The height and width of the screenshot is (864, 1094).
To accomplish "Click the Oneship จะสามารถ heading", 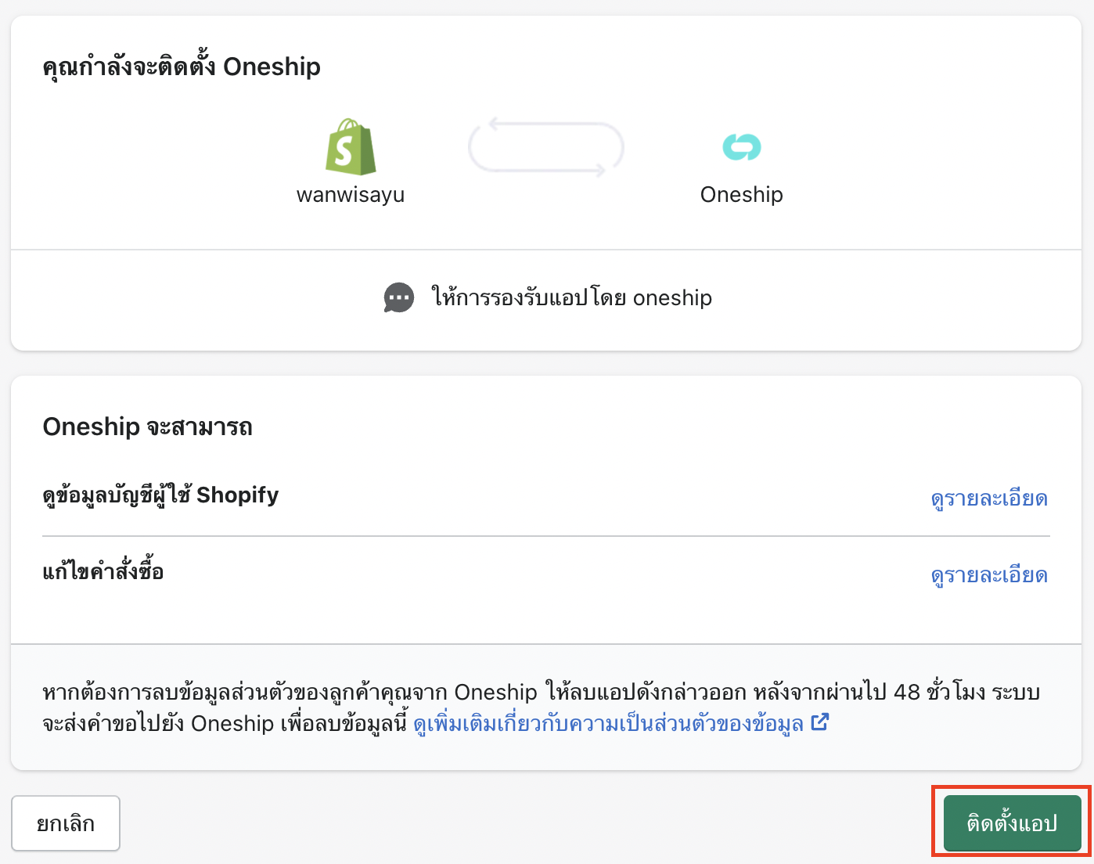I will pyautogui.click(x=148, y=427).
